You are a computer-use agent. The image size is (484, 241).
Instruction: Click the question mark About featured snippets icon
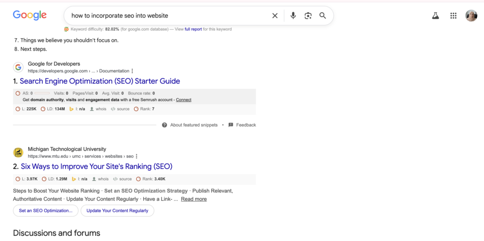tap(164, 125)
